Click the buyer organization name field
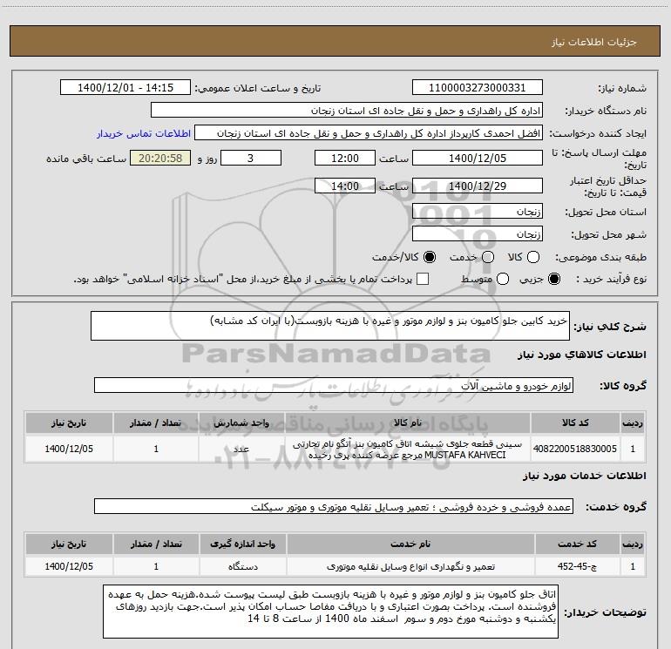Image resolution: width=671 pixels, height=649 pixels. [347, 111]
